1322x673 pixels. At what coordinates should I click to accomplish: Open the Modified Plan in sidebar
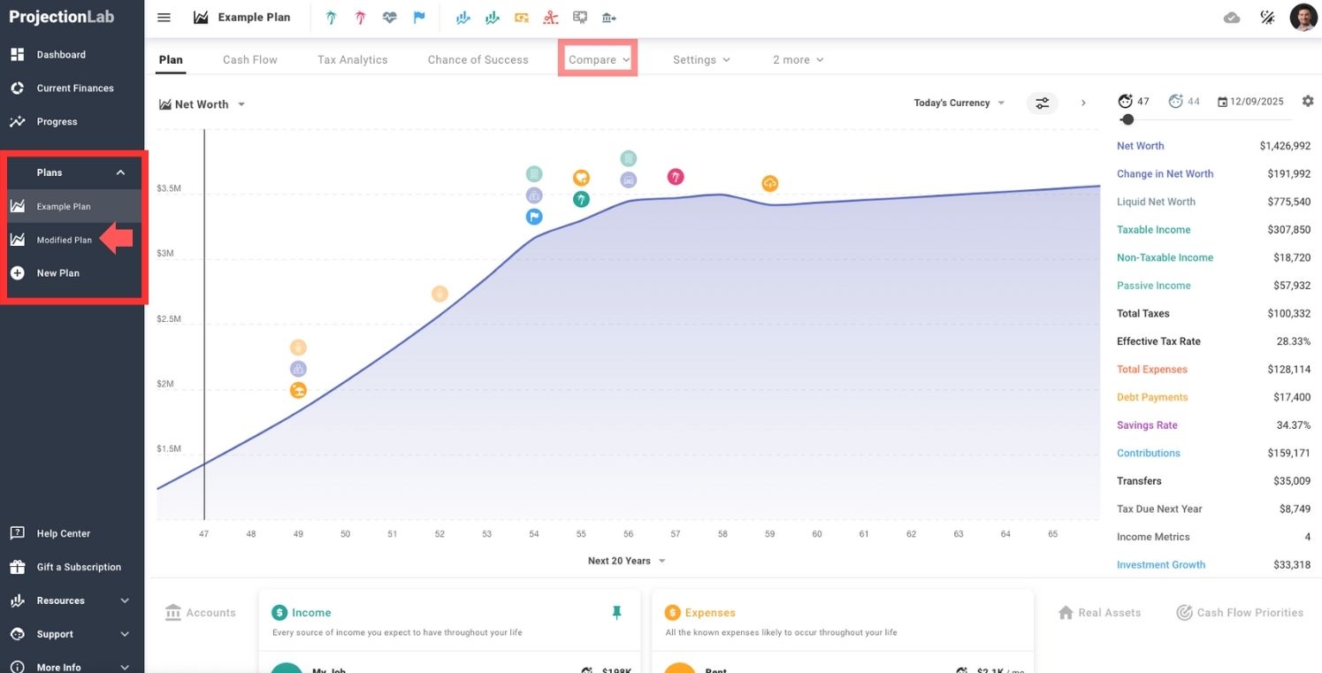64,240
